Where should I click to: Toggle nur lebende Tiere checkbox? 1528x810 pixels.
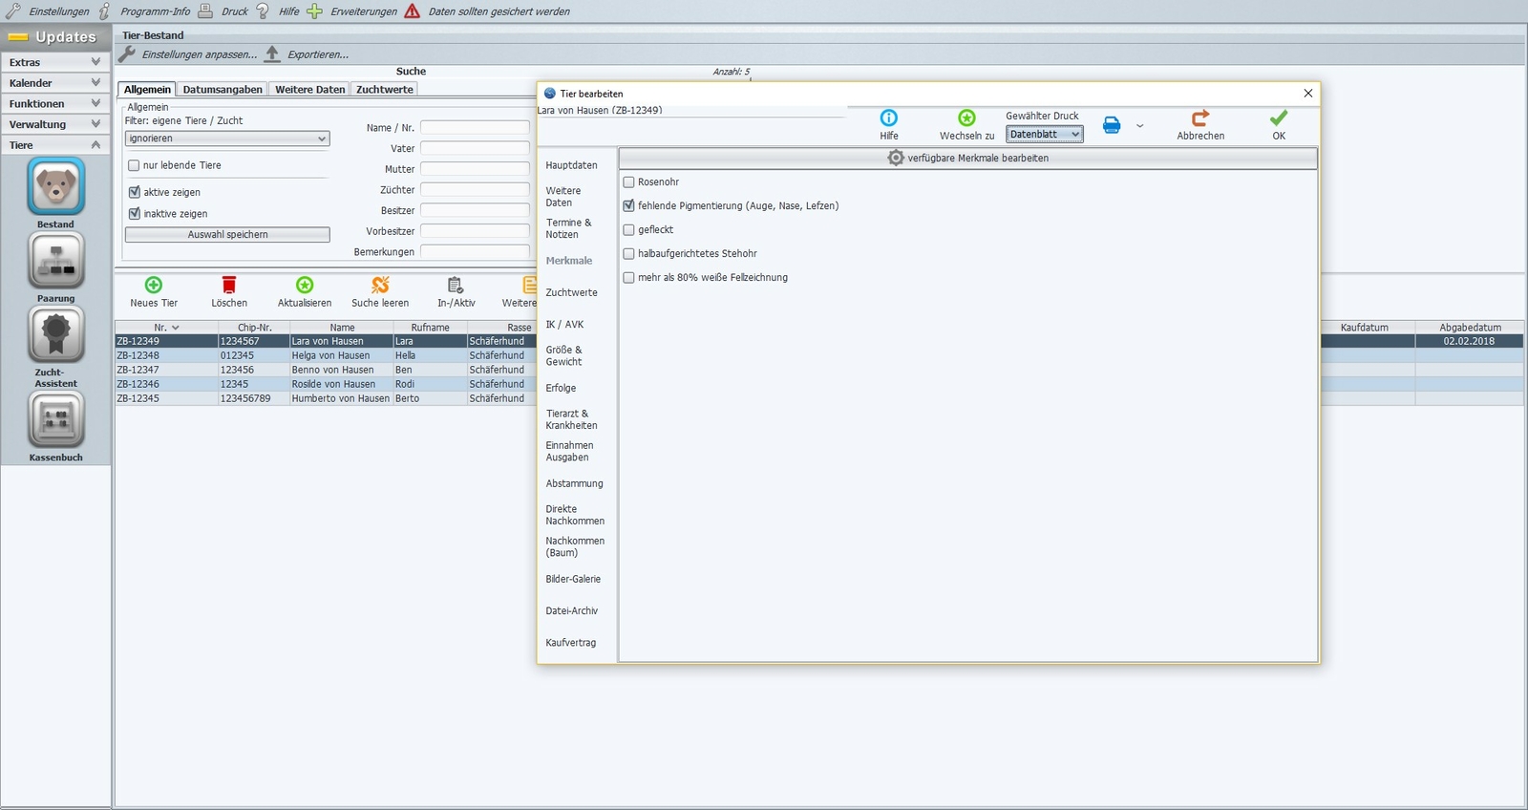click(134, 165)
